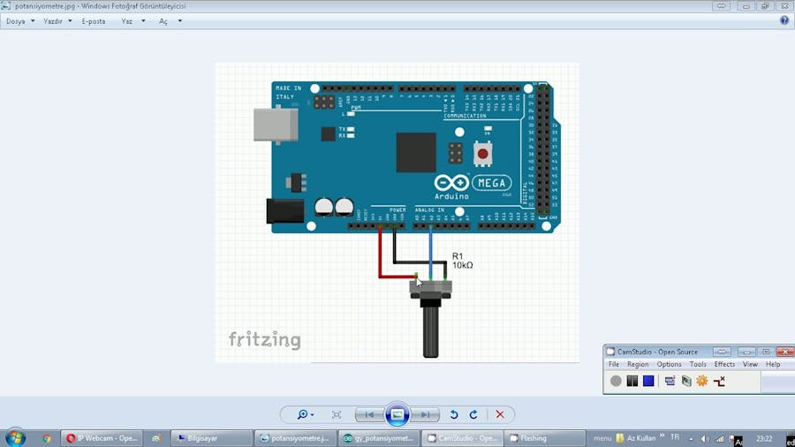795x447 pixels.
Task: Switch to gy_potansiyomet Arduino taskbar item
Action: pyautogui.click(x=378, y=438)
